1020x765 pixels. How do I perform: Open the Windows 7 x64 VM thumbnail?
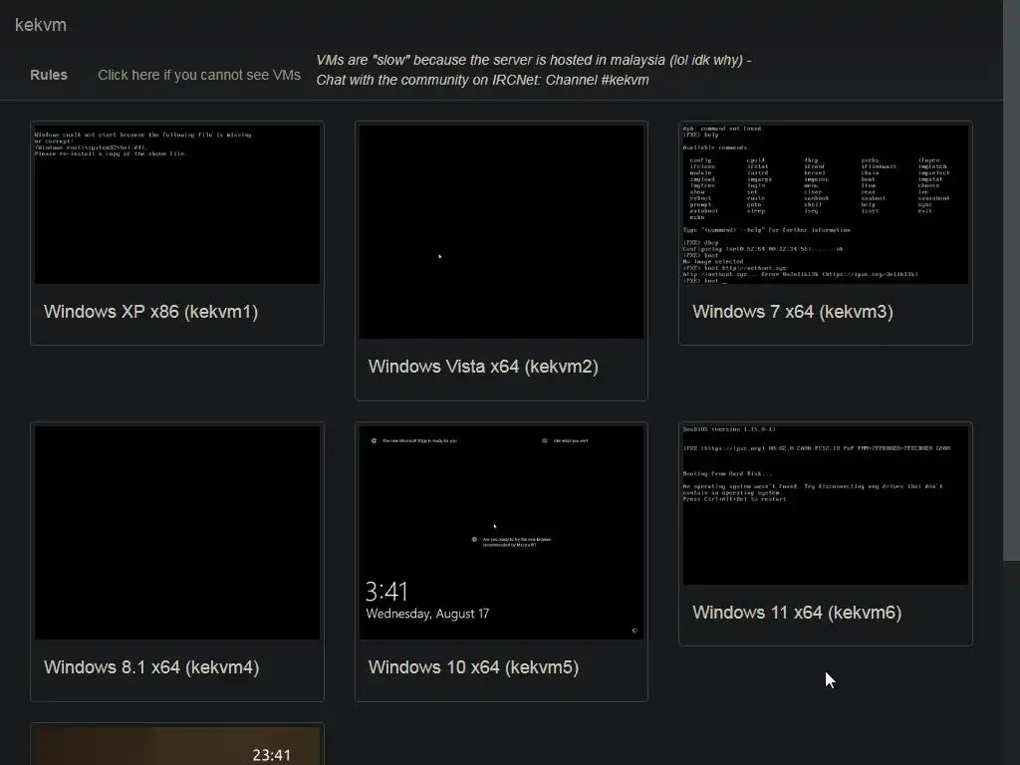click(825, 204)
